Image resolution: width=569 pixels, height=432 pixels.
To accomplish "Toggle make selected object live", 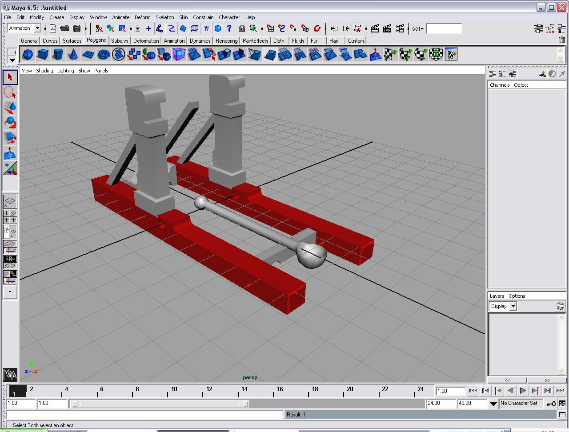I will coord(317,28).
